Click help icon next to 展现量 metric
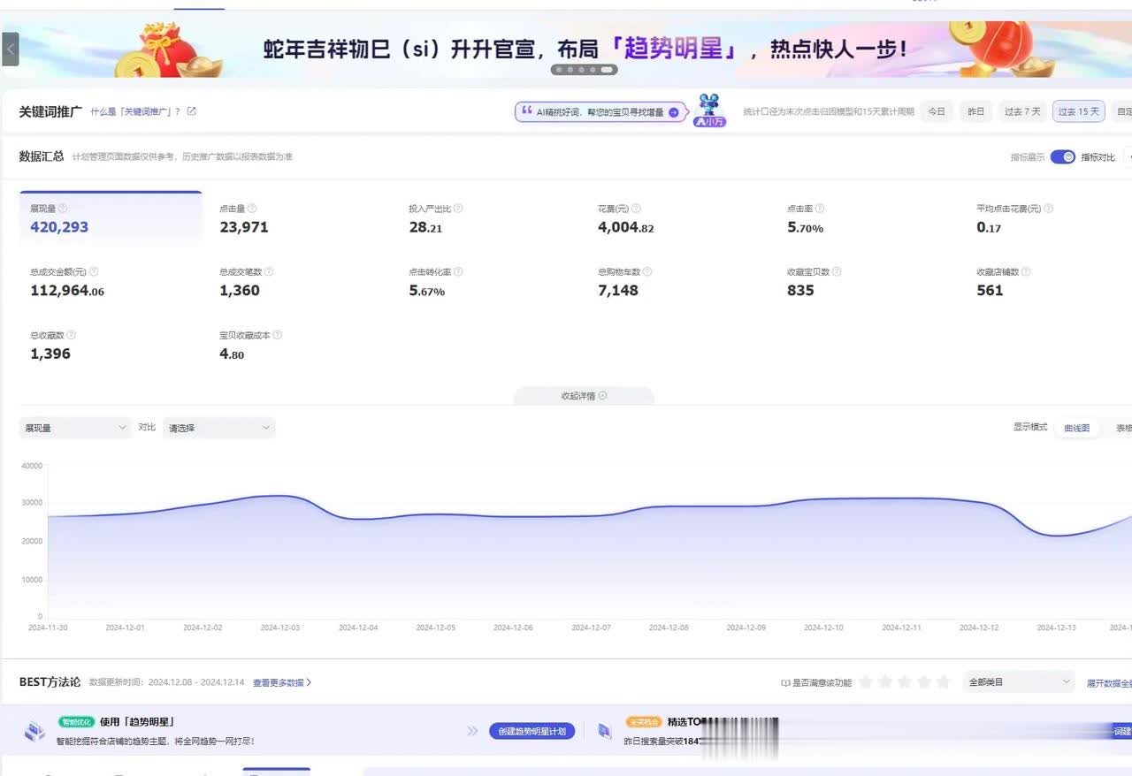The image size is (1132, 776). point(63,209)
